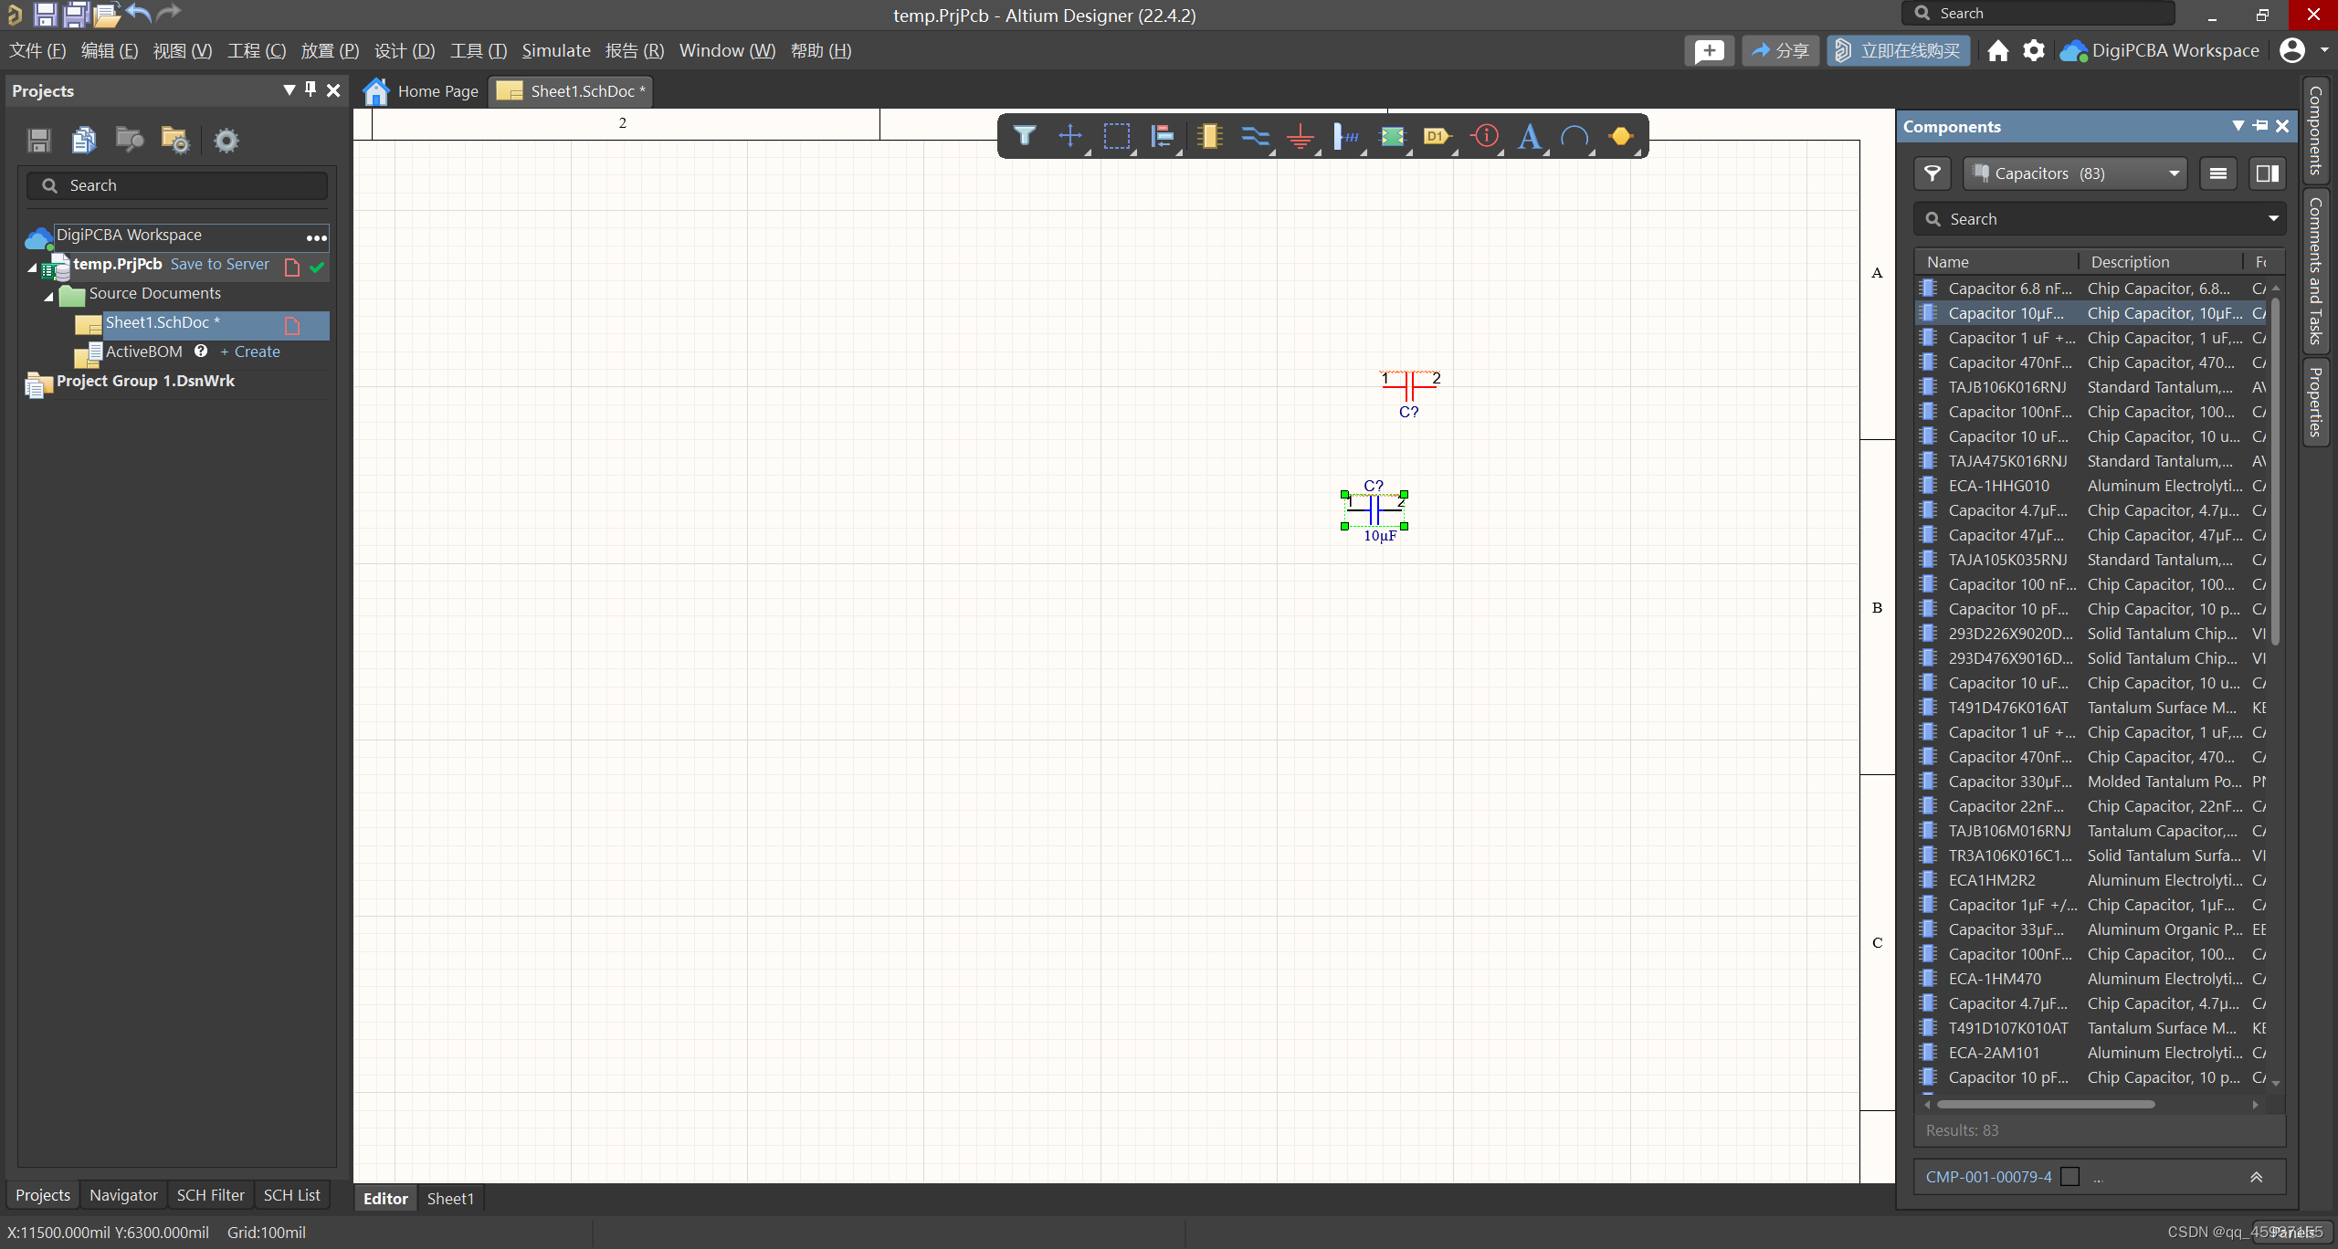This screenshot has height=1249, width=2338.
Task: Select the Place Part component icon
Action: coord(1209,136)
